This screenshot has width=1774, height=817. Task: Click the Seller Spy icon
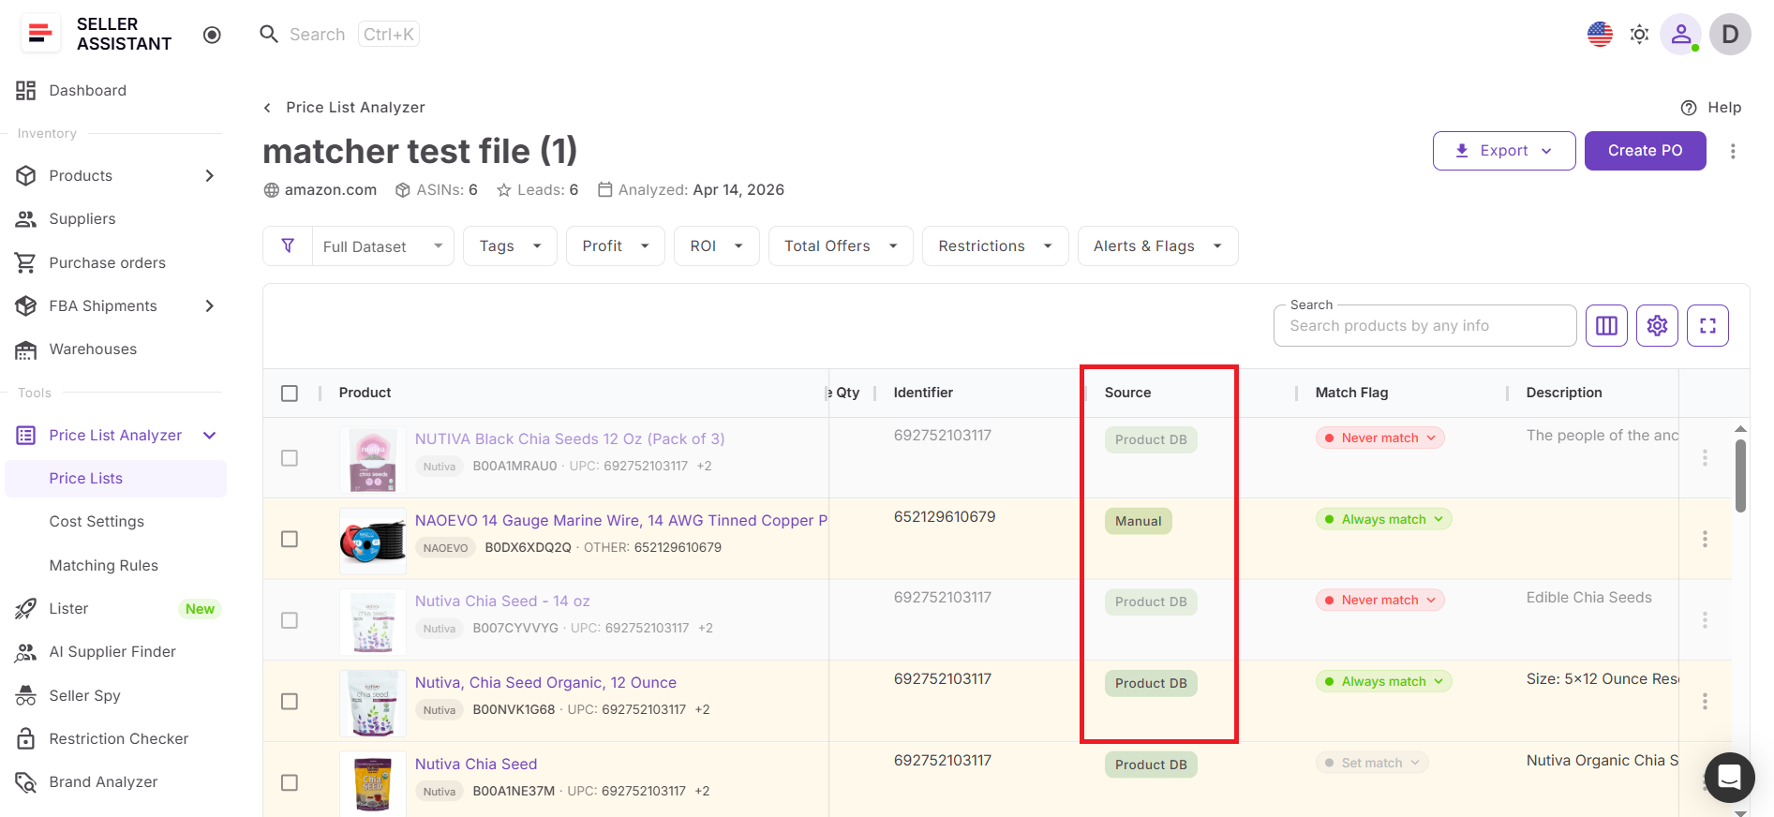click(x=25, y=696)
